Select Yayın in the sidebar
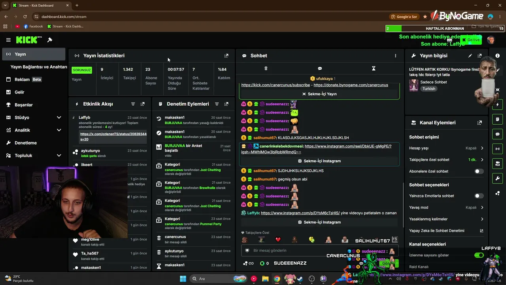The width and height of the screenshot is (506, 285). [x=33, y=54]
